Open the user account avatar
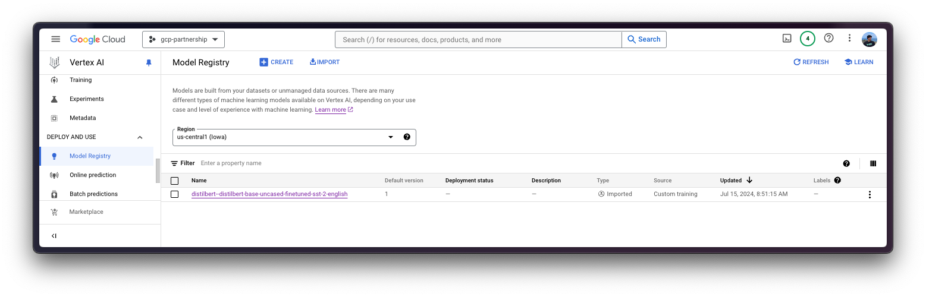 tap(870, 39)
